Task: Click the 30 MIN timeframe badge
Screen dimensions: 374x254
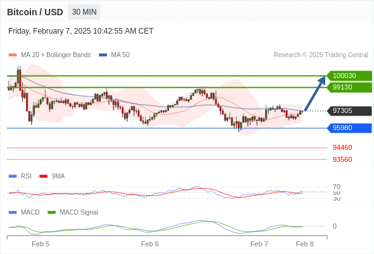Action: pyautogui.click(x=84, y=12)
